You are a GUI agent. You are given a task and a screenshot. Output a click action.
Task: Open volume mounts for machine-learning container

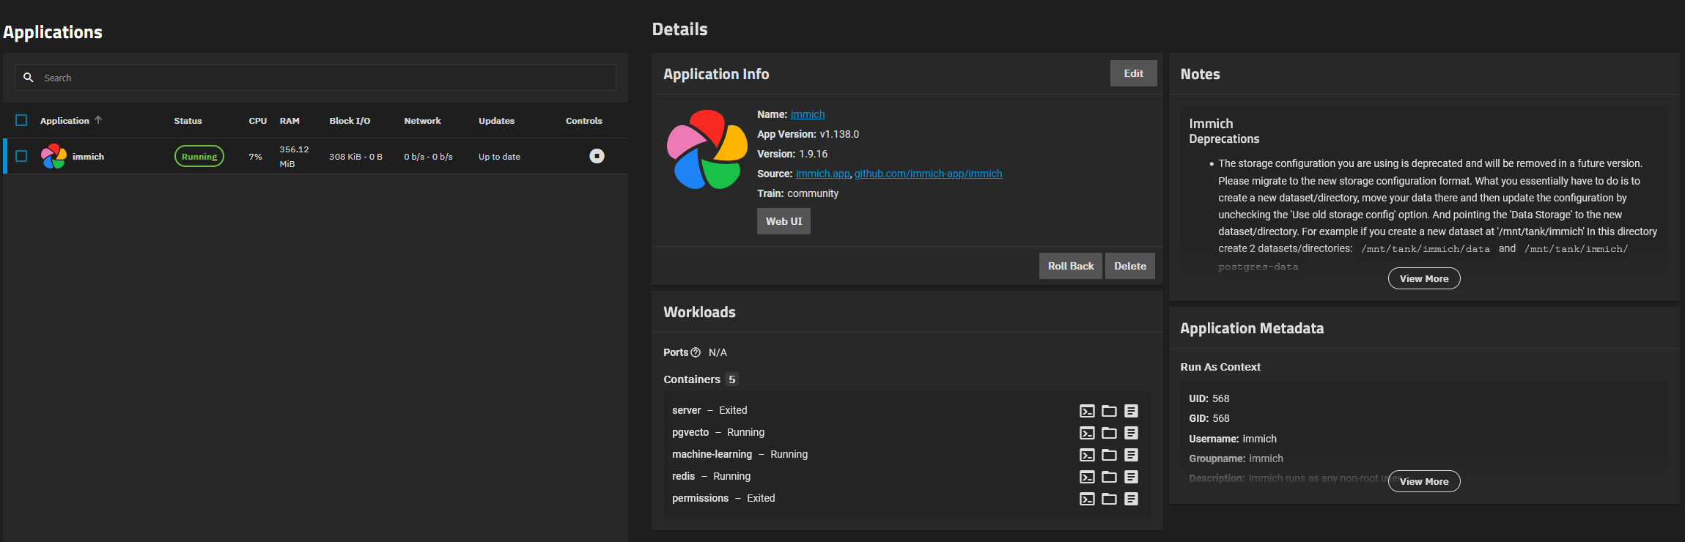point(1109,455)
